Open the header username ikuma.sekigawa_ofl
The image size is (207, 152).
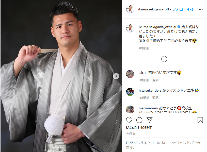[x=153, y=9]
